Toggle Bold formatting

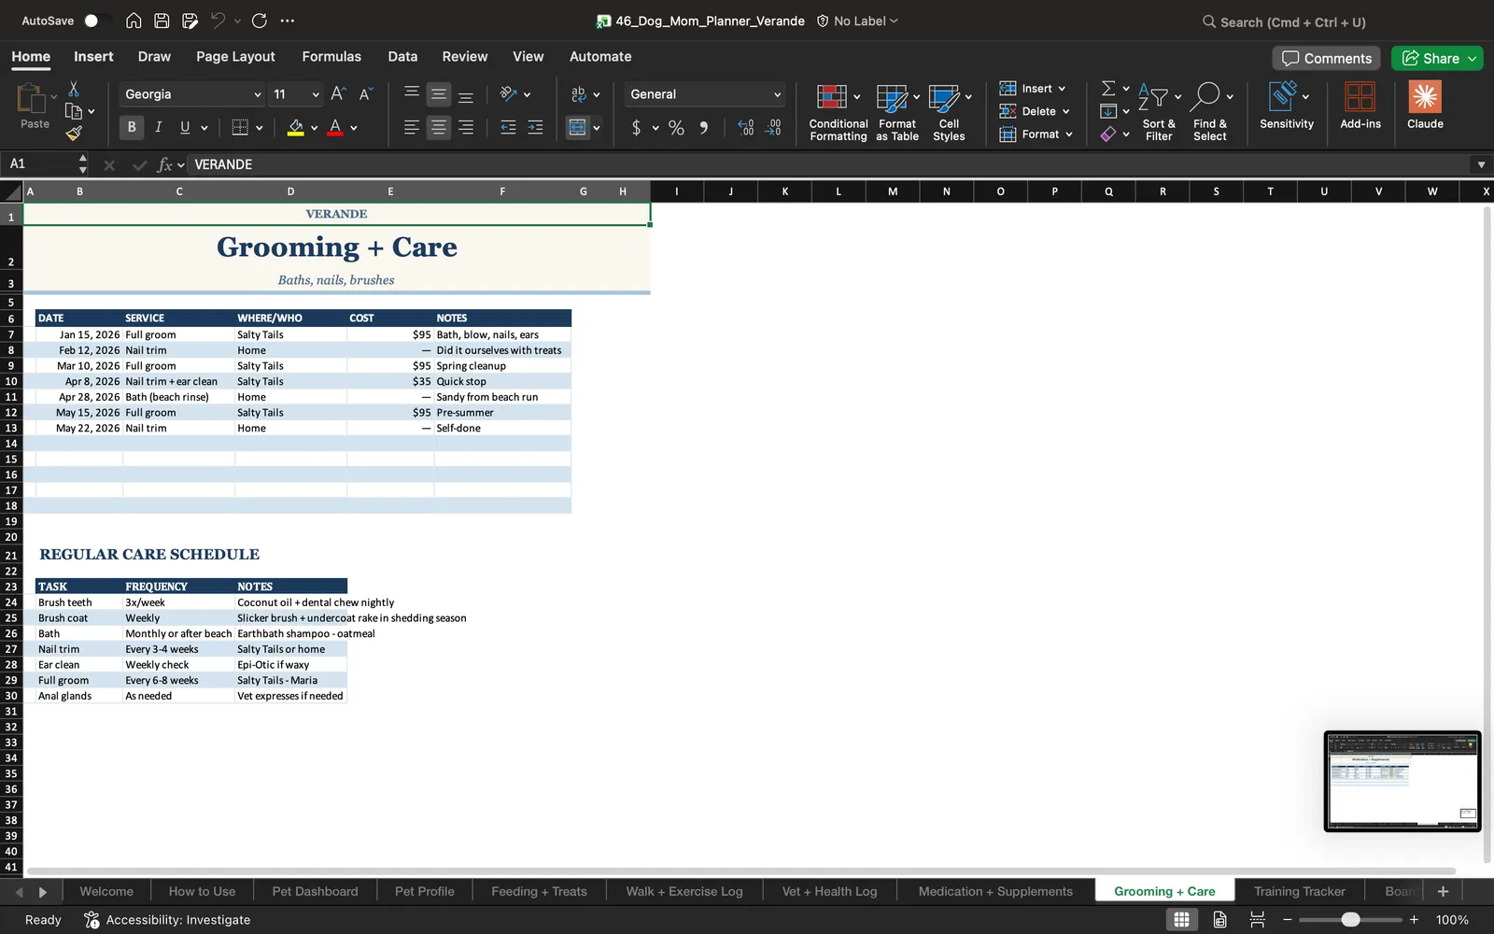pos(132,127)
